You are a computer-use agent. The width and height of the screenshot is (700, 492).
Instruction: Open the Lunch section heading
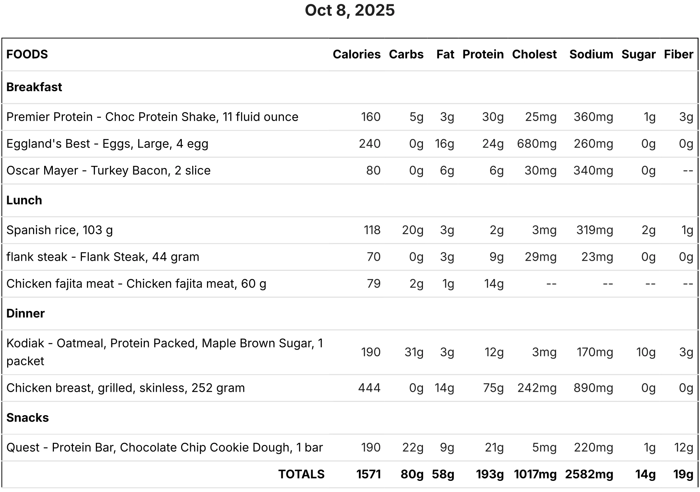click(24, 200)
